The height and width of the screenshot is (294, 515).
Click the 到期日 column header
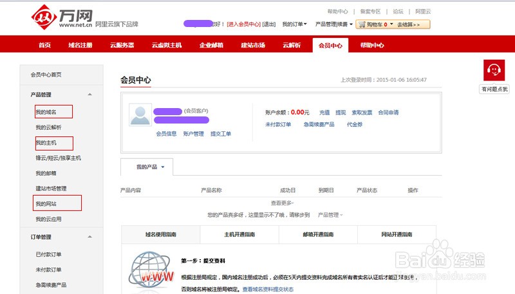pyautogui.click(x=326, y=190)
